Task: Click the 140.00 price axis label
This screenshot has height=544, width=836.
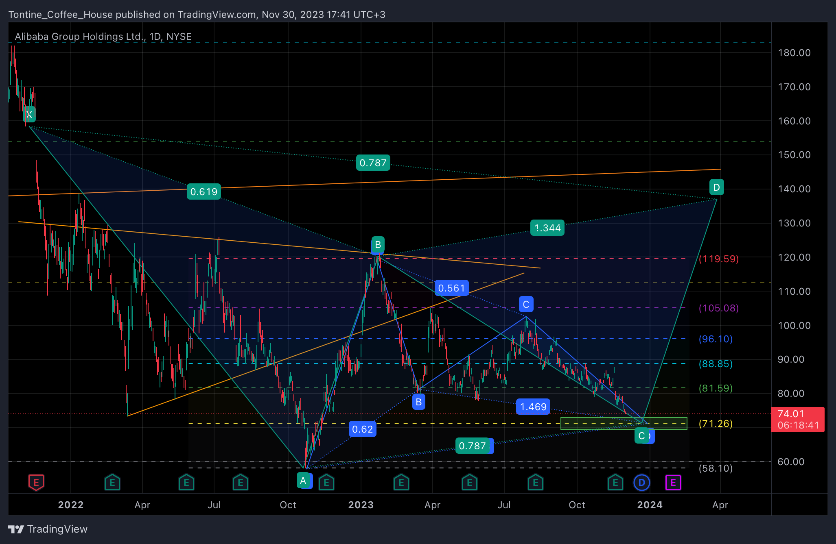Action: point(794,189)
